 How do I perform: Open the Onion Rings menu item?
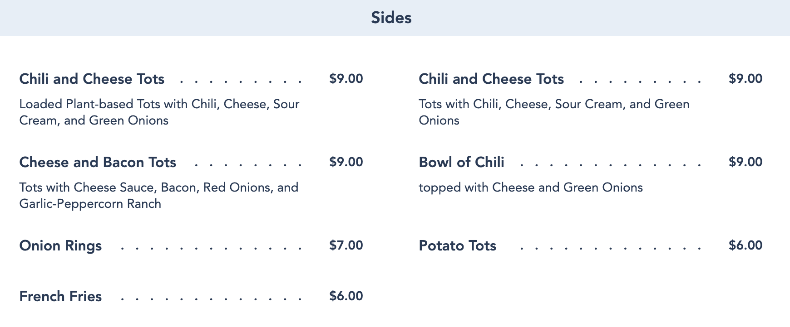click(60, 246)
